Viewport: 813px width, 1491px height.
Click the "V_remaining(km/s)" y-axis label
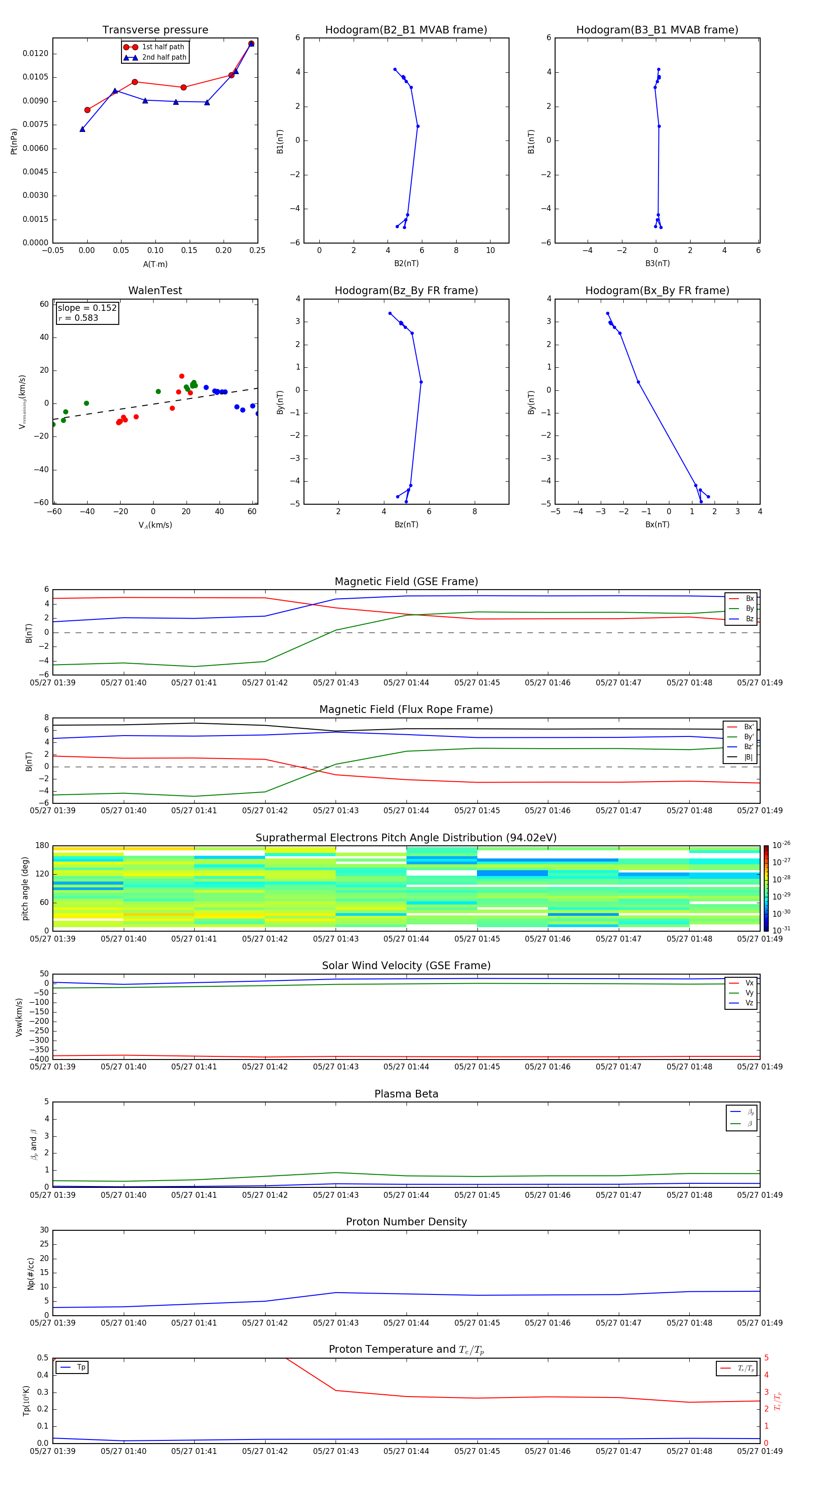pos(22,402)
